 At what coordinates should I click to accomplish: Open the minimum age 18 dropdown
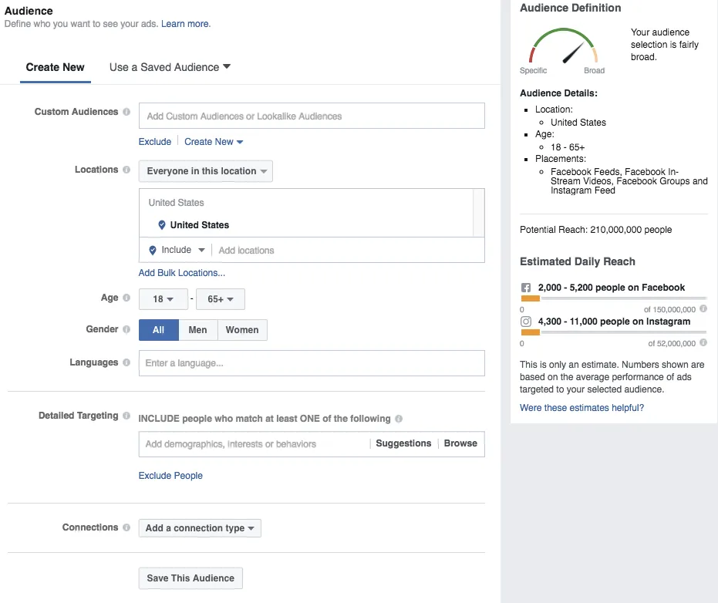tap(163, 299)
